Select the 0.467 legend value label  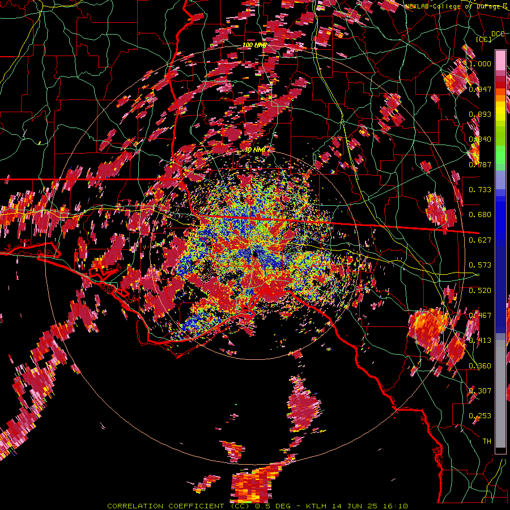click(480, 316)
